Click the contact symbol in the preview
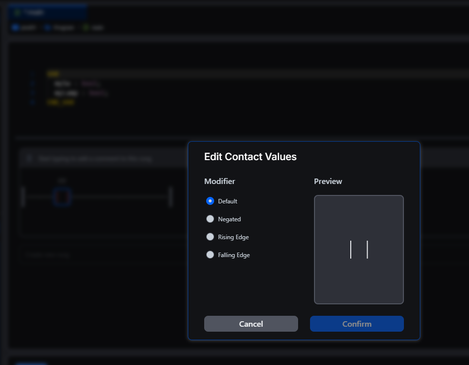Screen dimensions: 469x365 click(359, 250)
